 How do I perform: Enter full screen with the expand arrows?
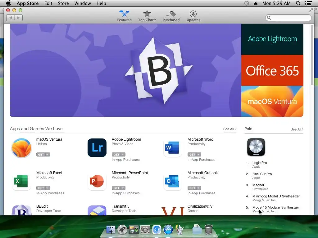(311, 11)
